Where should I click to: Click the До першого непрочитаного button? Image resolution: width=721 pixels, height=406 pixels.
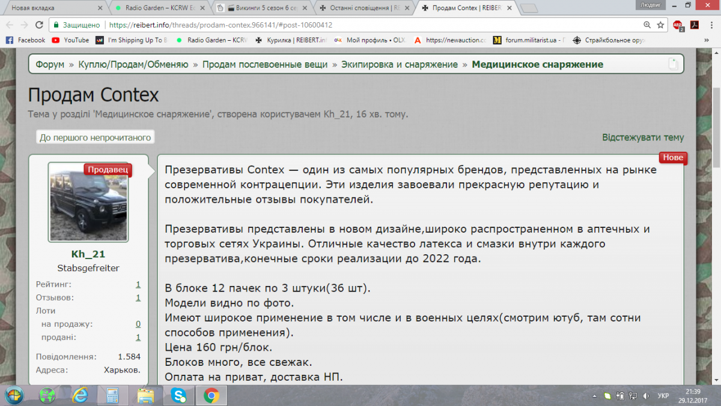click(x=94, y=137)
